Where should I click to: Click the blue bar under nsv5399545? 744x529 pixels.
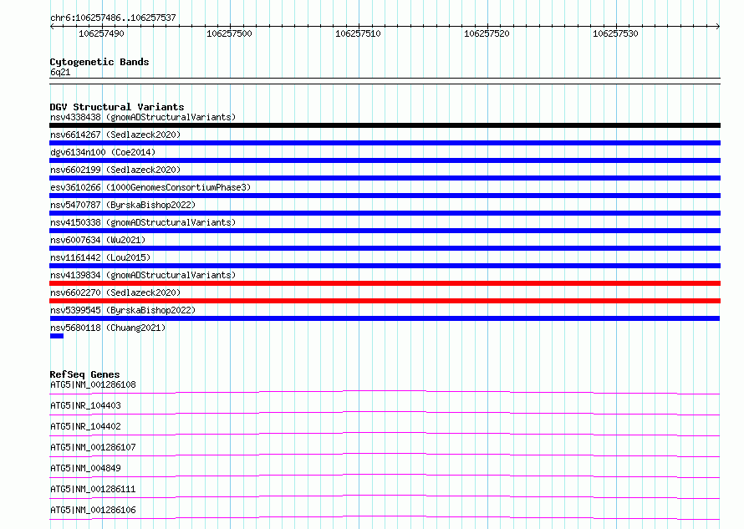pos(385,318)
